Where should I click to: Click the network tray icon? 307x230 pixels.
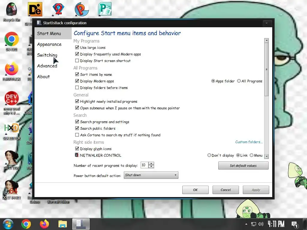point(254,224)
